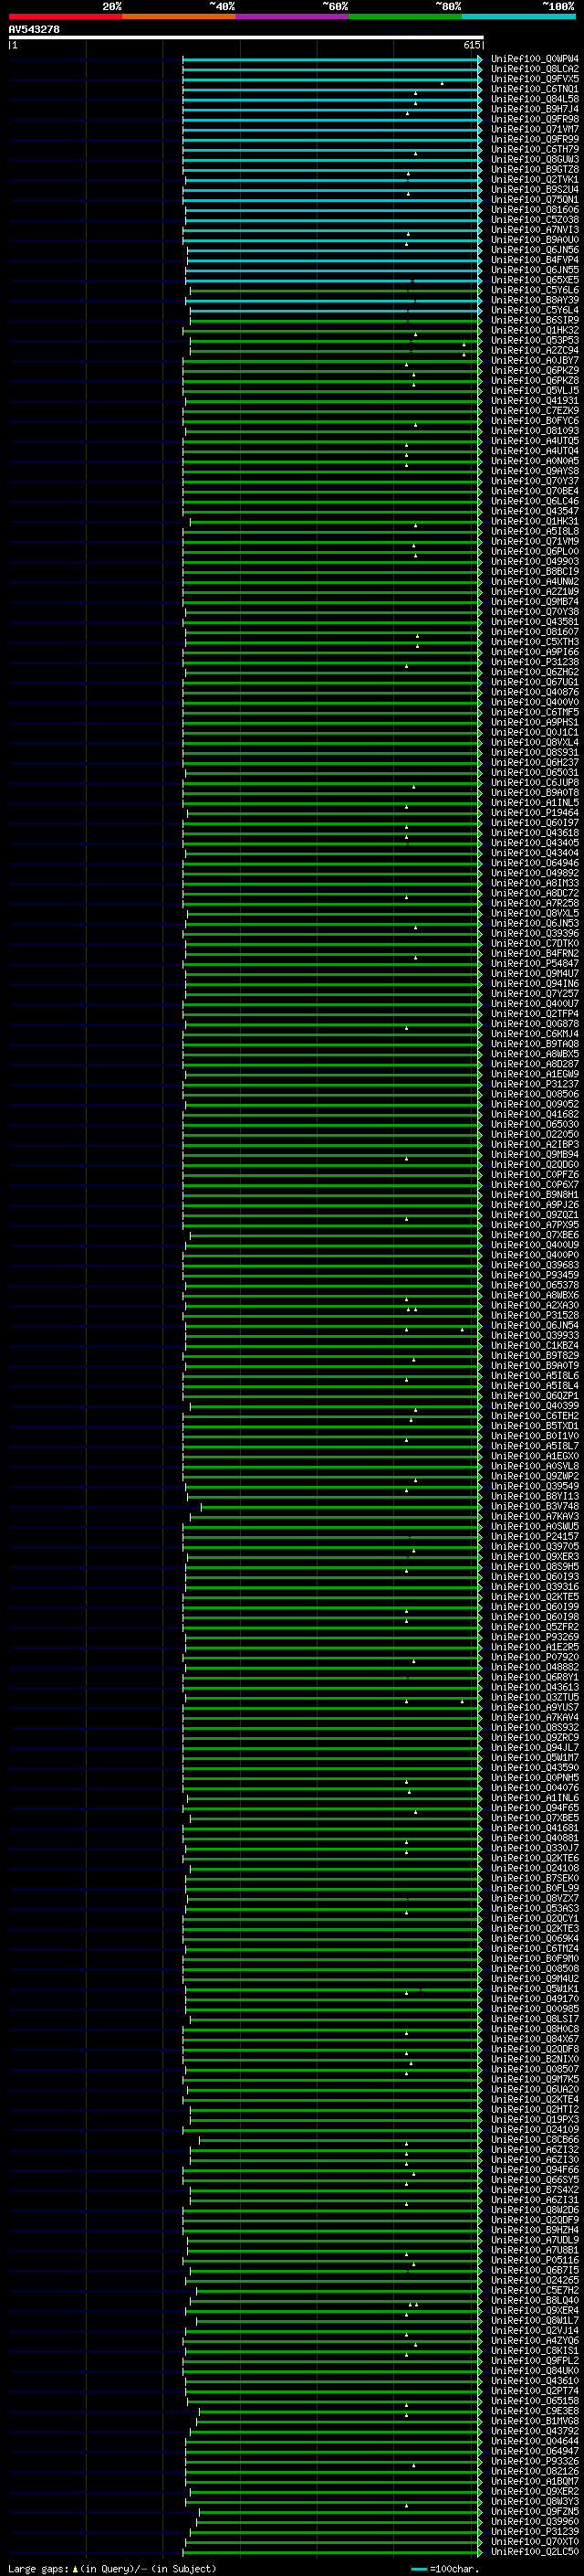Click the cyan ~100% identity legend segment
Viewport: 584px width, 2576px height.
[x=518, y=16]
